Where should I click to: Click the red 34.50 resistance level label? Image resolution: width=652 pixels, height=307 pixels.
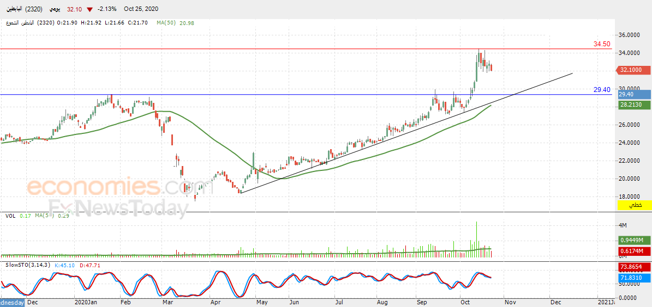[x=602, y=44]
